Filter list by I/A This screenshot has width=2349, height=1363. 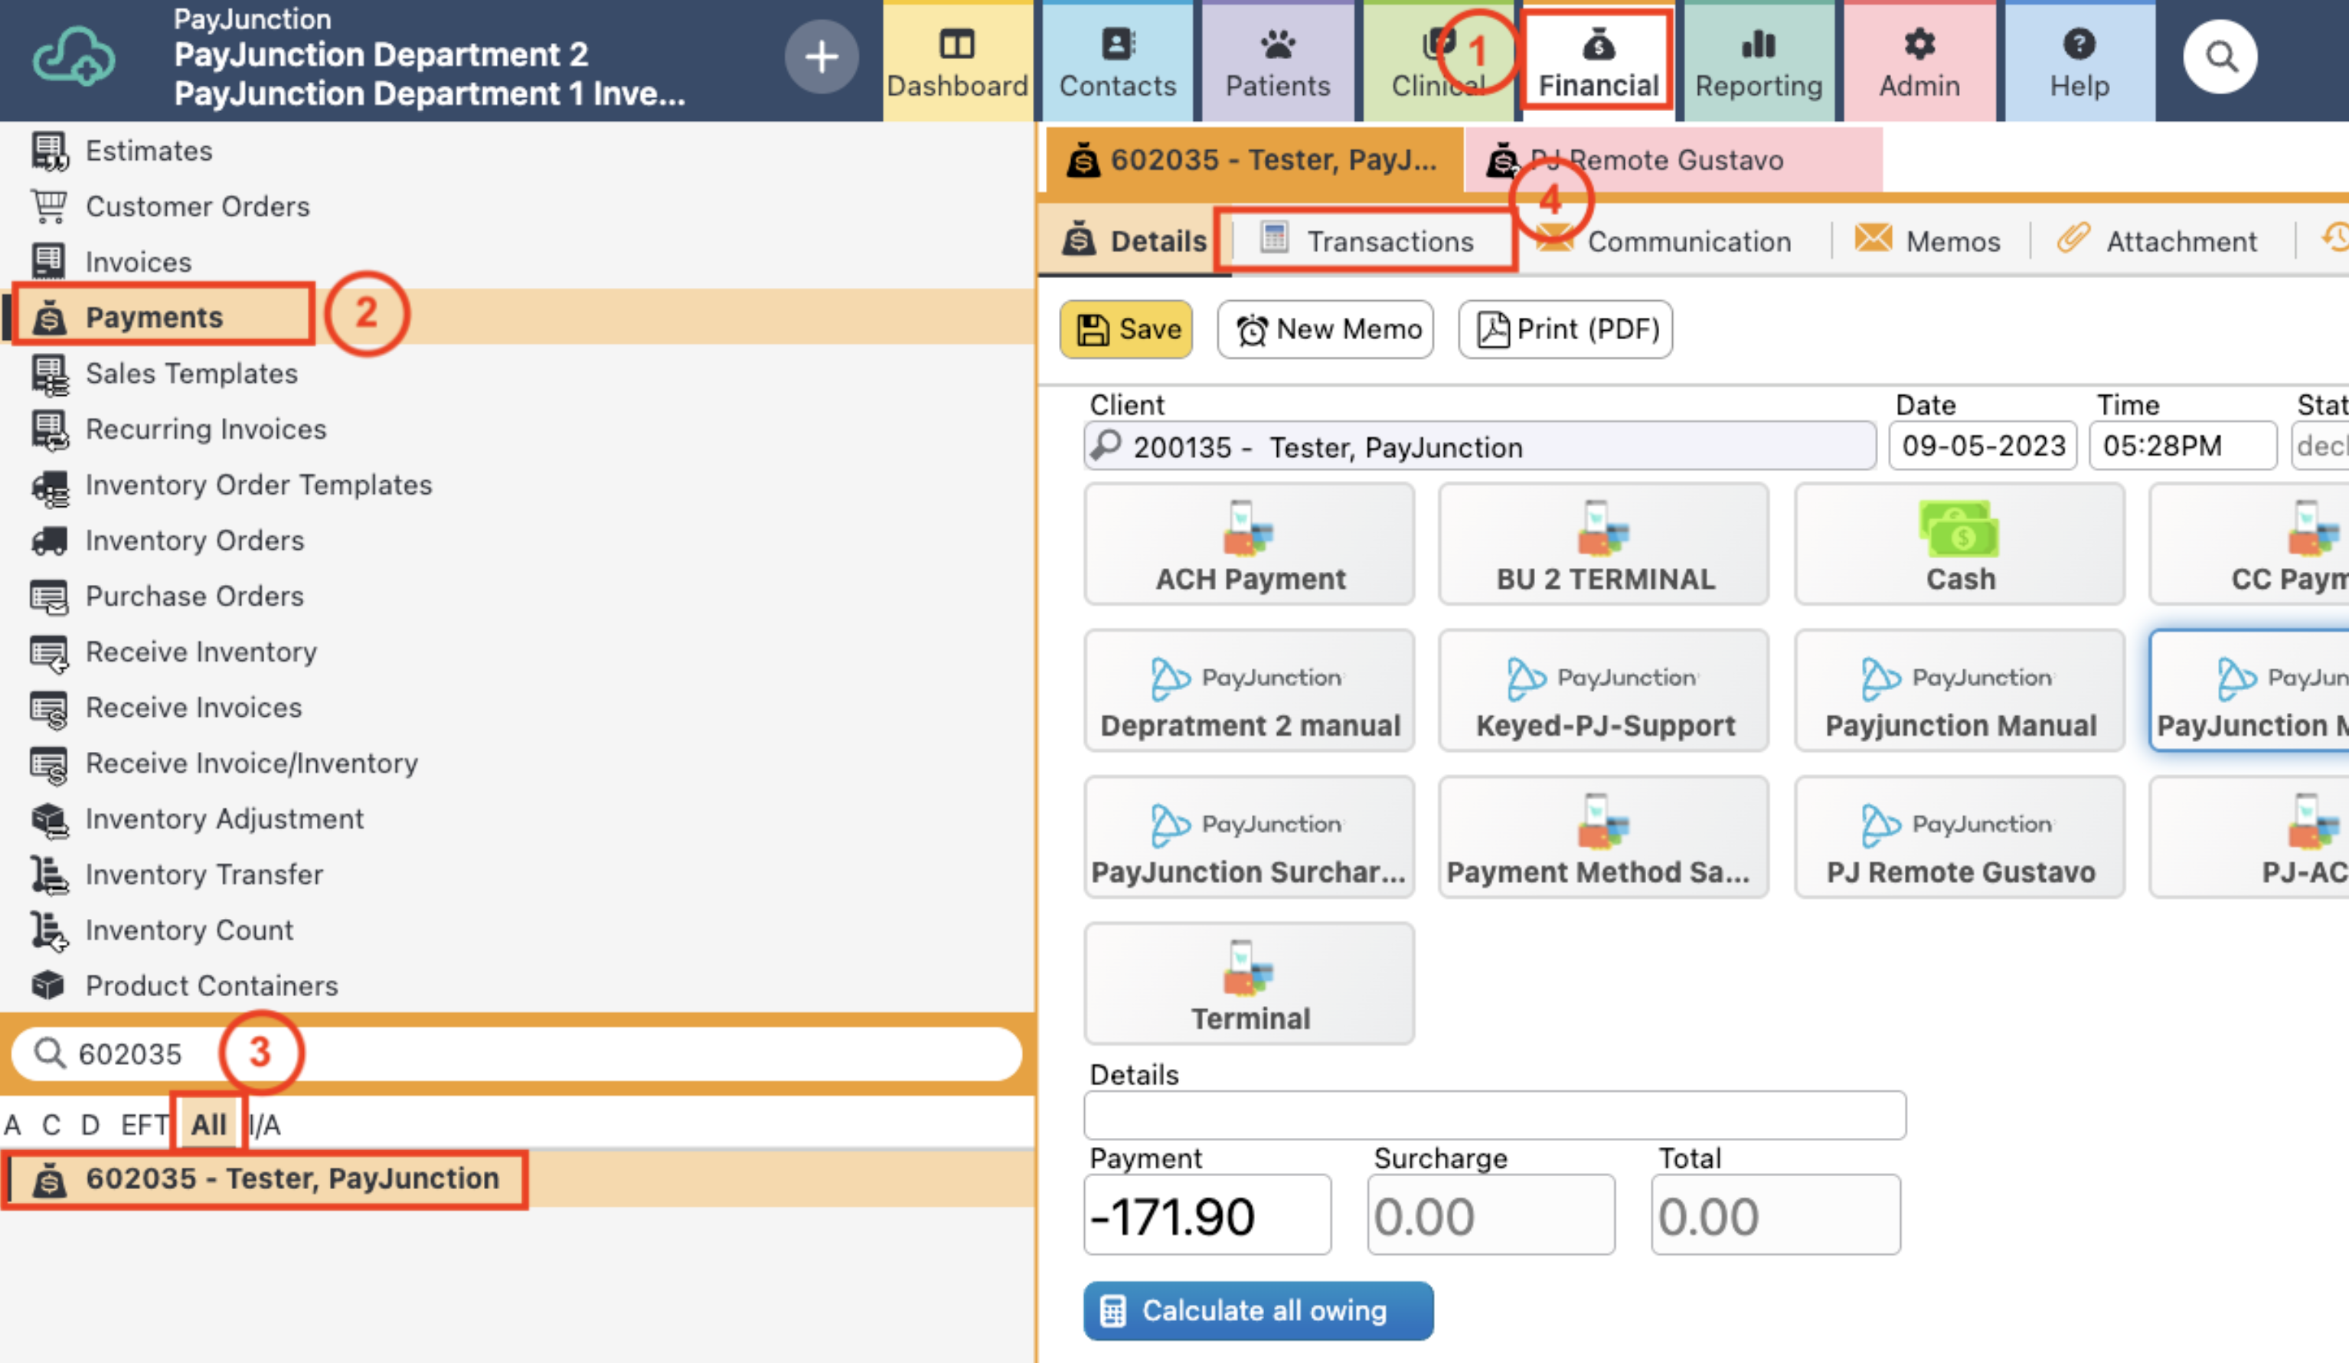pos(266,1124)
